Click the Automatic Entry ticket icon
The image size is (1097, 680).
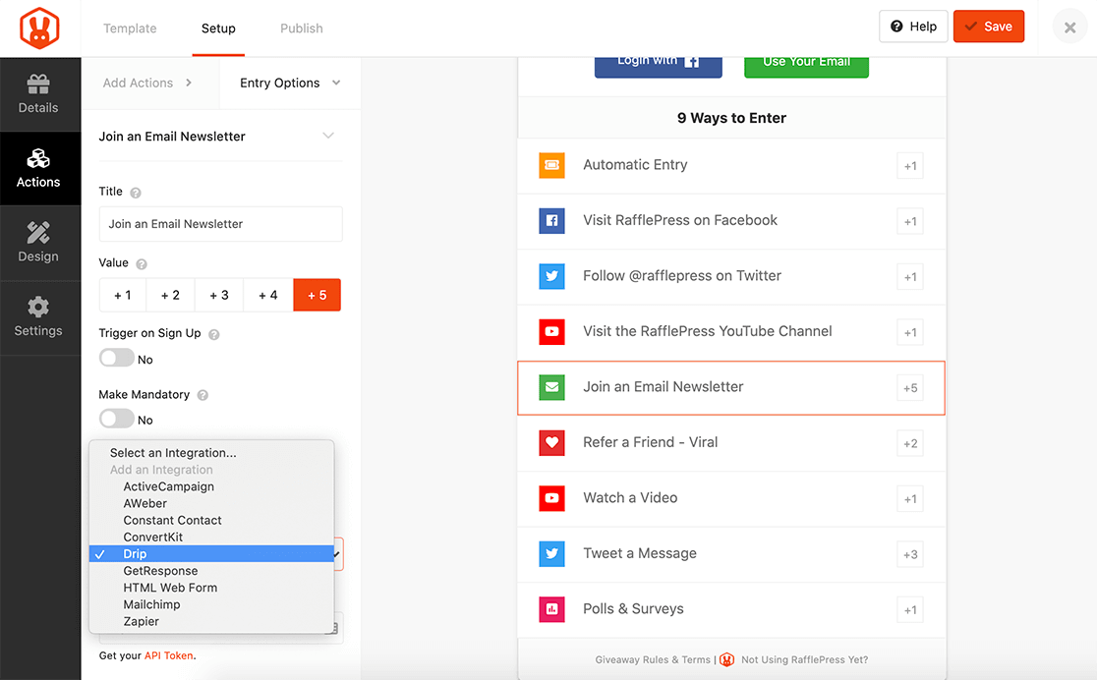(552, 165)
